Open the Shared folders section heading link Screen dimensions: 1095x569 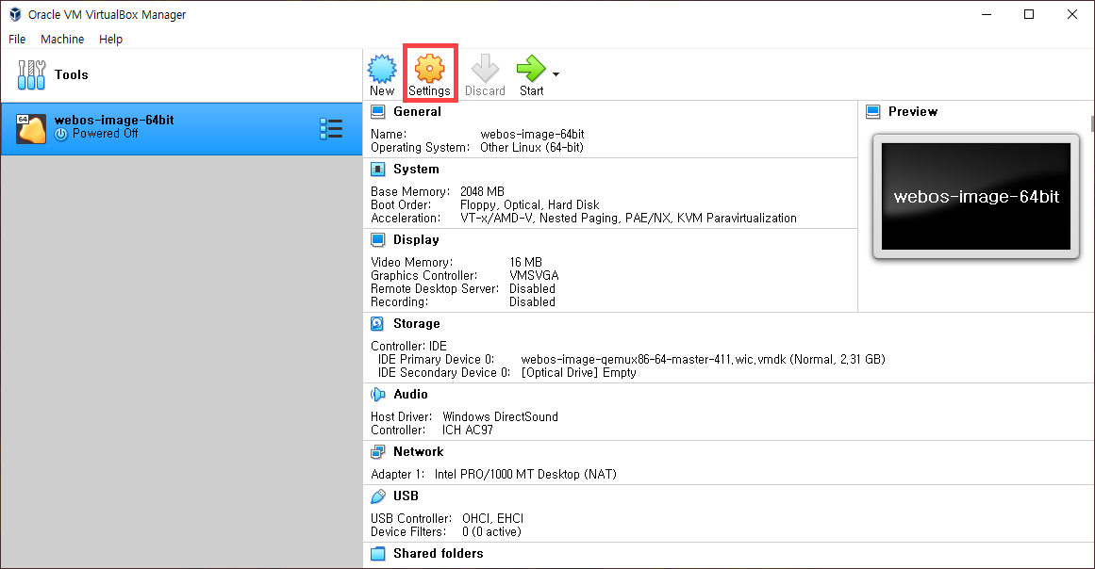pos(438,554)
